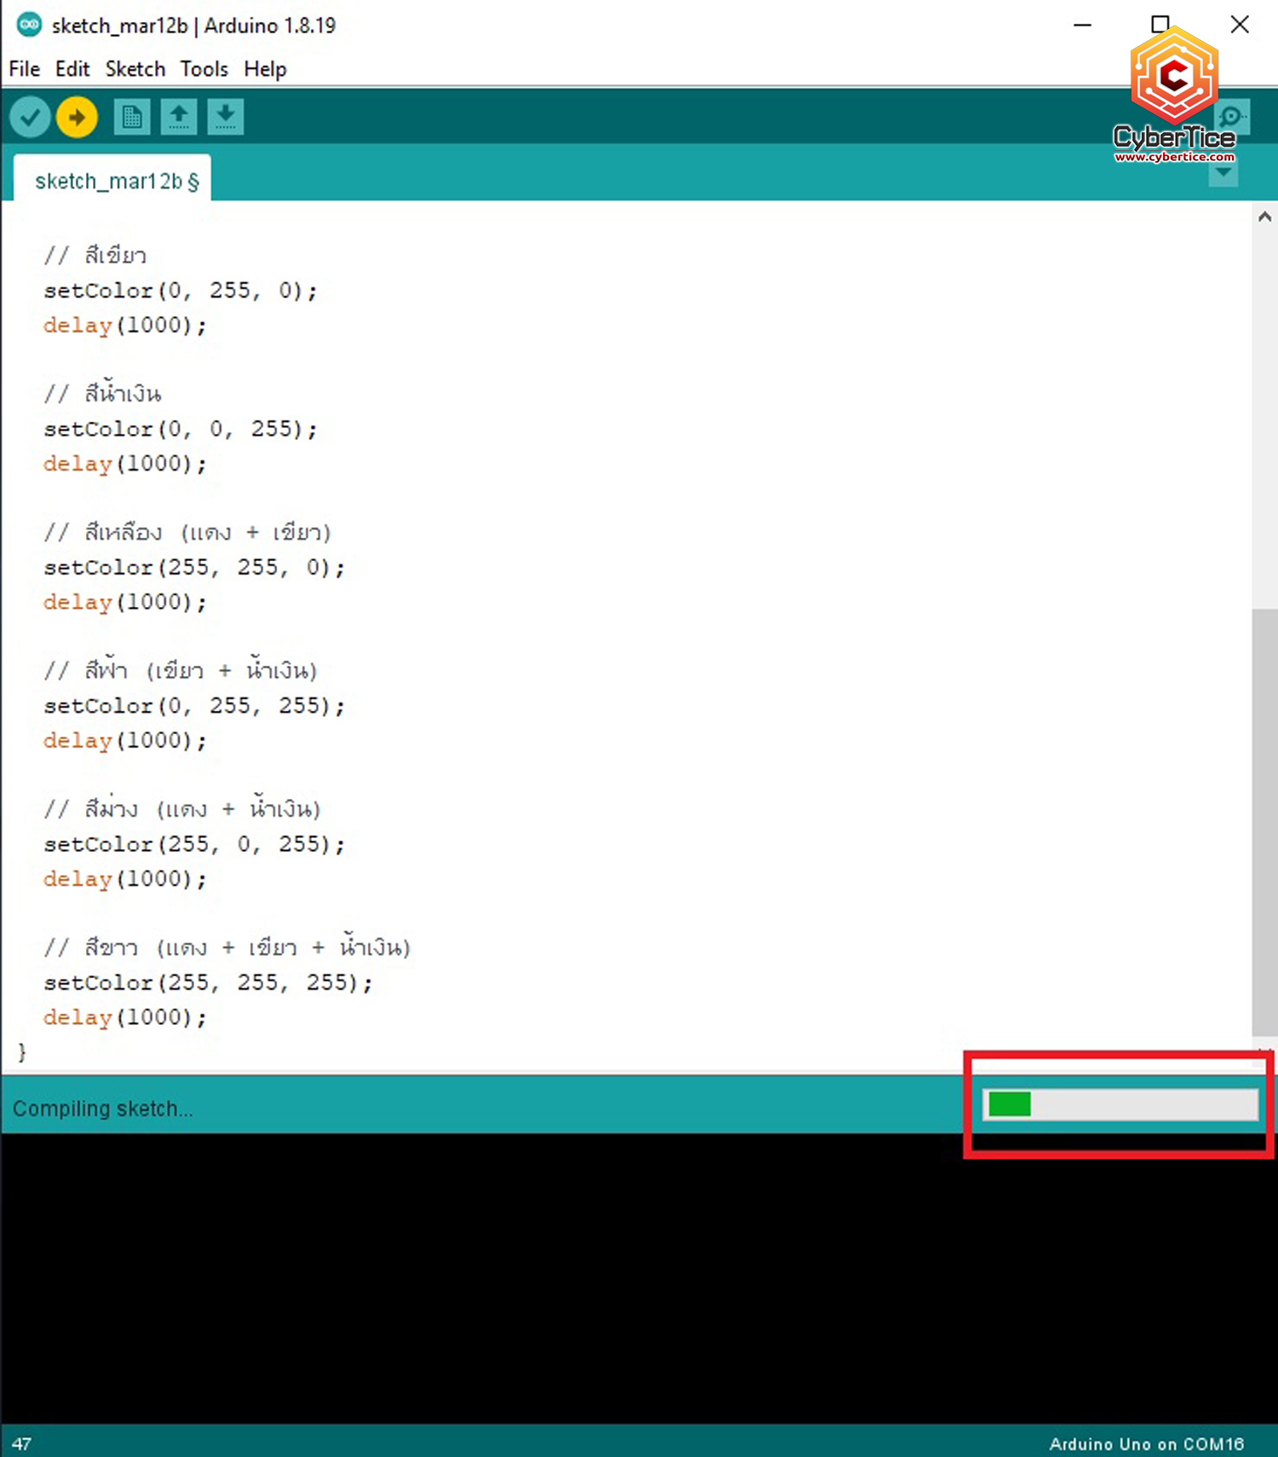Create a new sketch with New icon

[131, 117]
